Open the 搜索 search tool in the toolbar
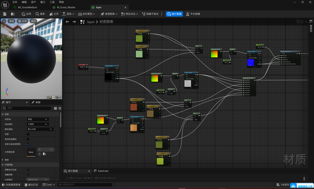 click(40, 14)
